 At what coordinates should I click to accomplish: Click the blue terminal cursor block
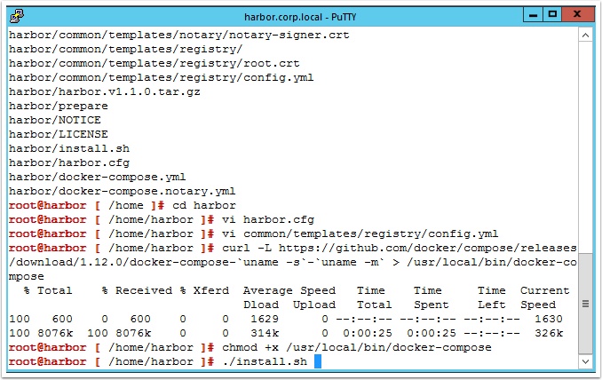(x=318, y=361)
